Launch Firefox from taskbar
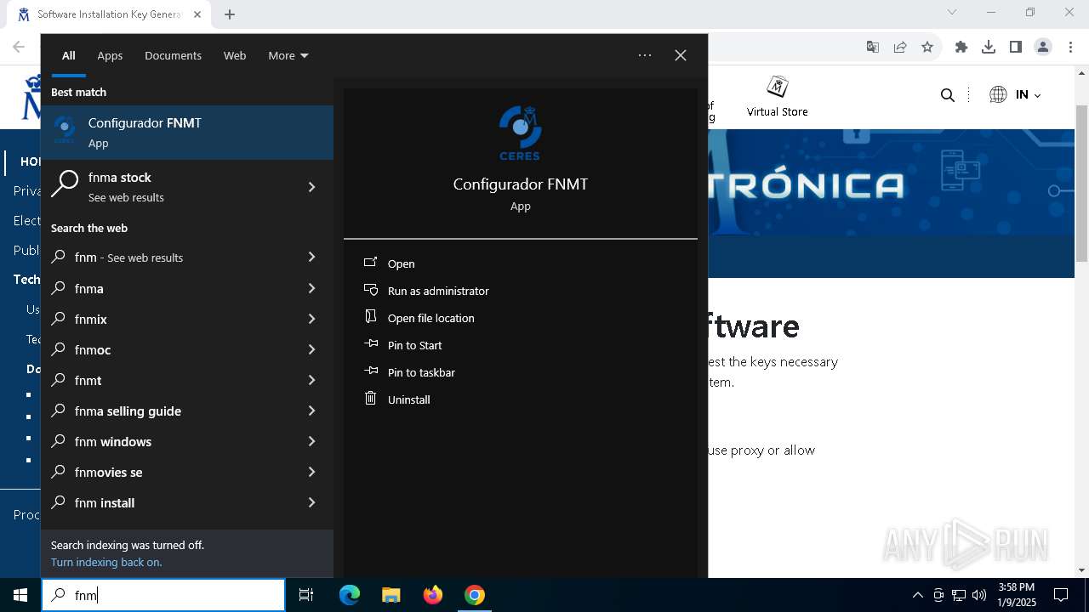Image resolution: width=1089 pixels, height=612 pixels. pyautogui.click(x=433, y=595)
